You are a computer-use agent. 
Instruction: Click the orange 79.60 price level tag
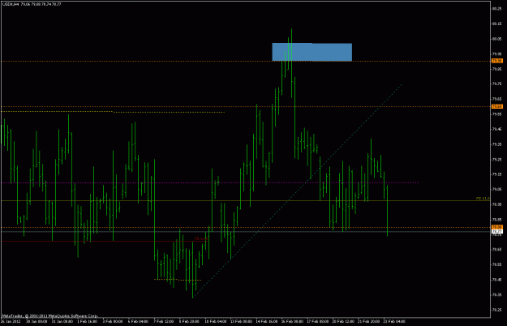click(x=497, y=106)
